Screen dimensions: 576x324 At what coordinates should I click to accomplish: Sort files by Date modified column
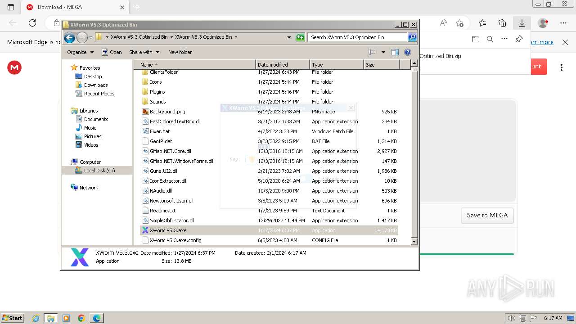[283, 65]
